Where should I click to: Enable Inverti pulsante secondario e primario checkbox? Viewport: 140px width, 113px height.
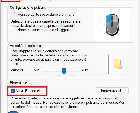click(x=13, y=14)
